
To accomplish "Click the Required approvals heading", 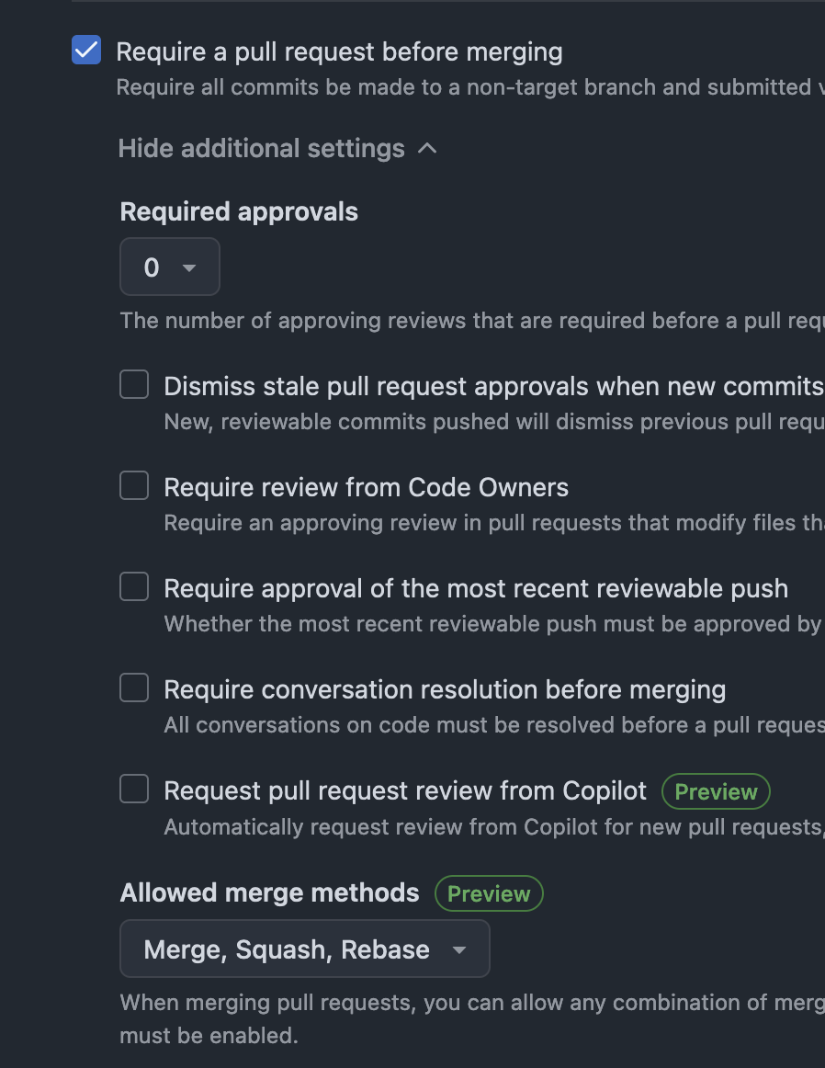I will pos(239,211).
